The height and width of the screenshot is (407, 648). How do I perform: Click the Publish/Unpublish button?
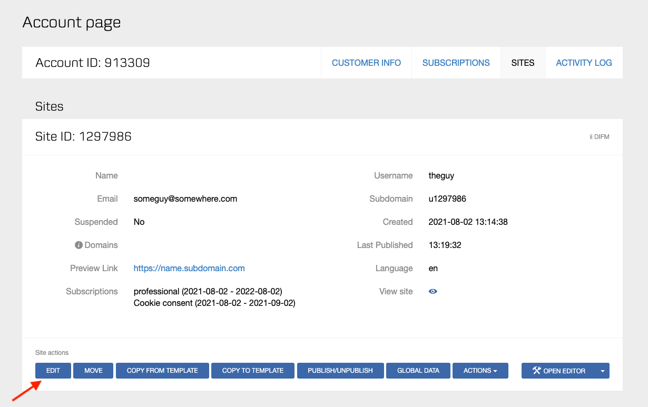point(340,371)
